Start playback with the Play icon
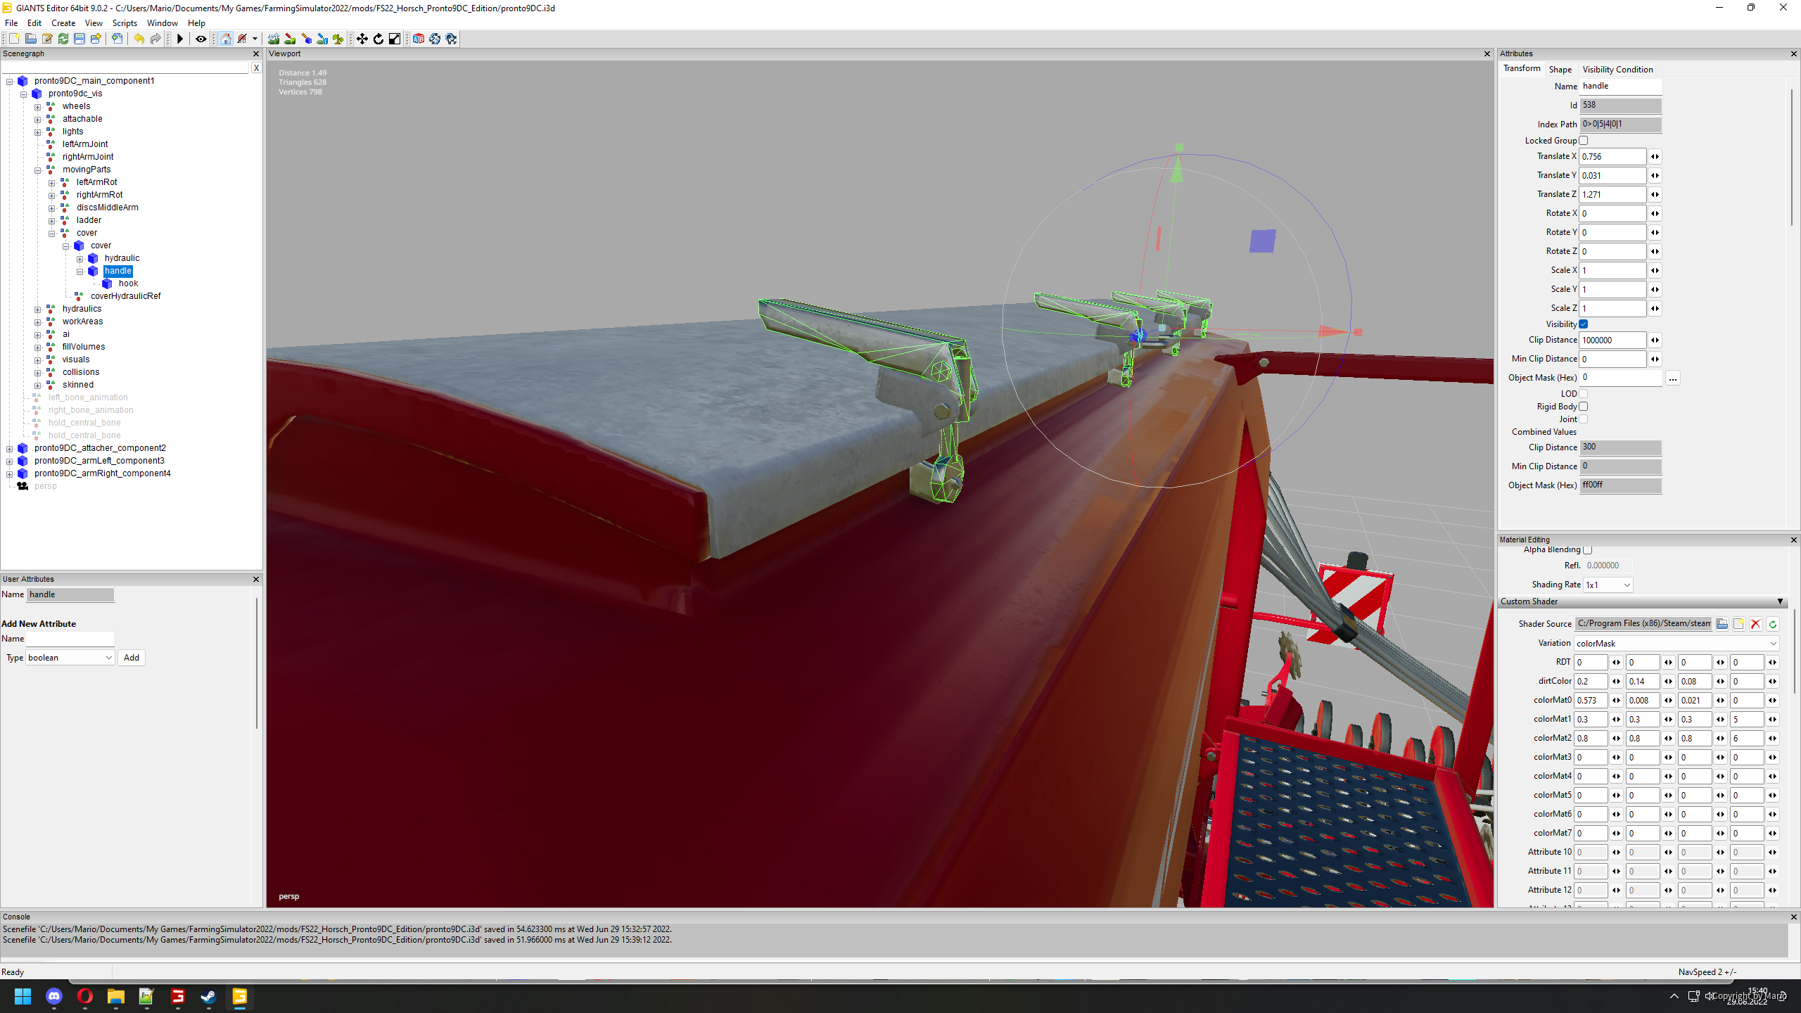 tap(180, 39)
